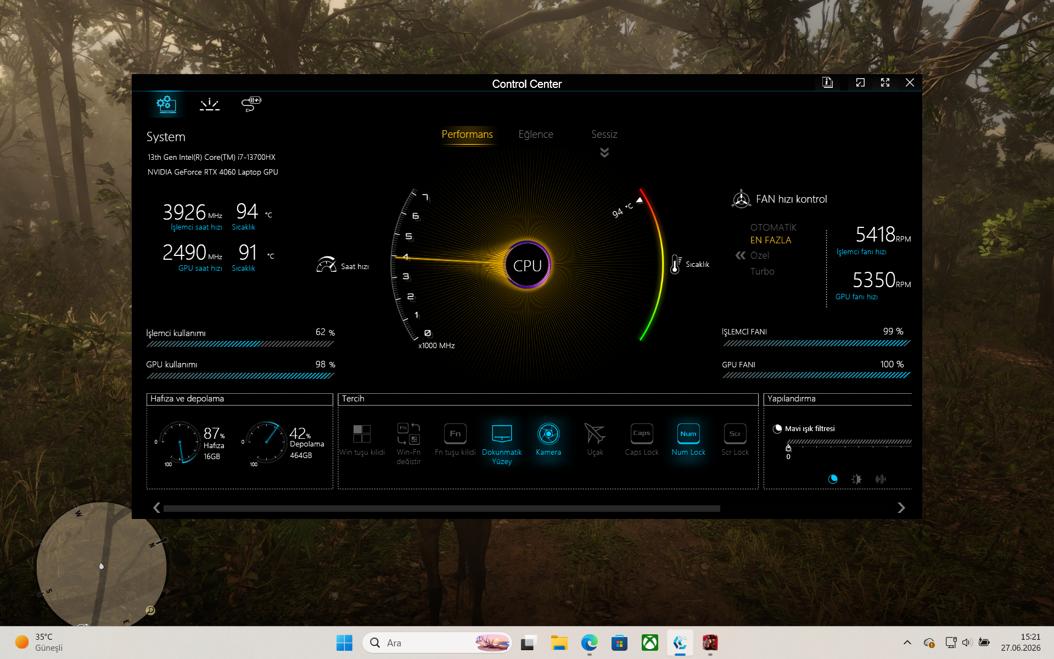Click the moon icon beside Mavi ışık filtresi
Viewport: 1054px width, 659px height.
pos(777,429)
